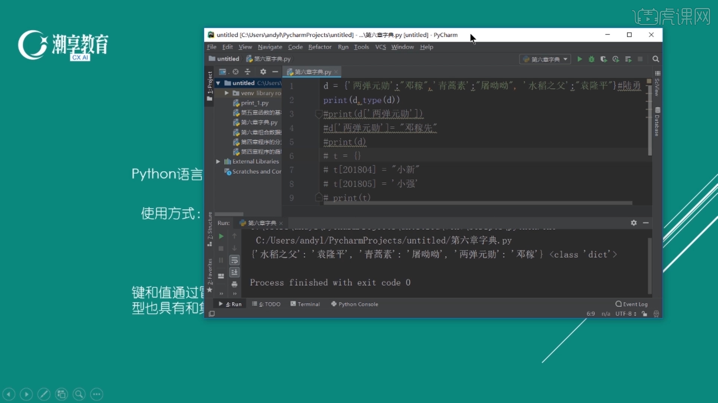Open the Run menu
718x403 pixels.
click(343, 47)
